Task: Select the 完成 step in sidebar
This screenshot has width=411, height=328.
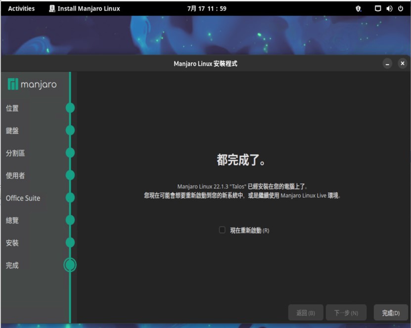Action: pos(12,265)
